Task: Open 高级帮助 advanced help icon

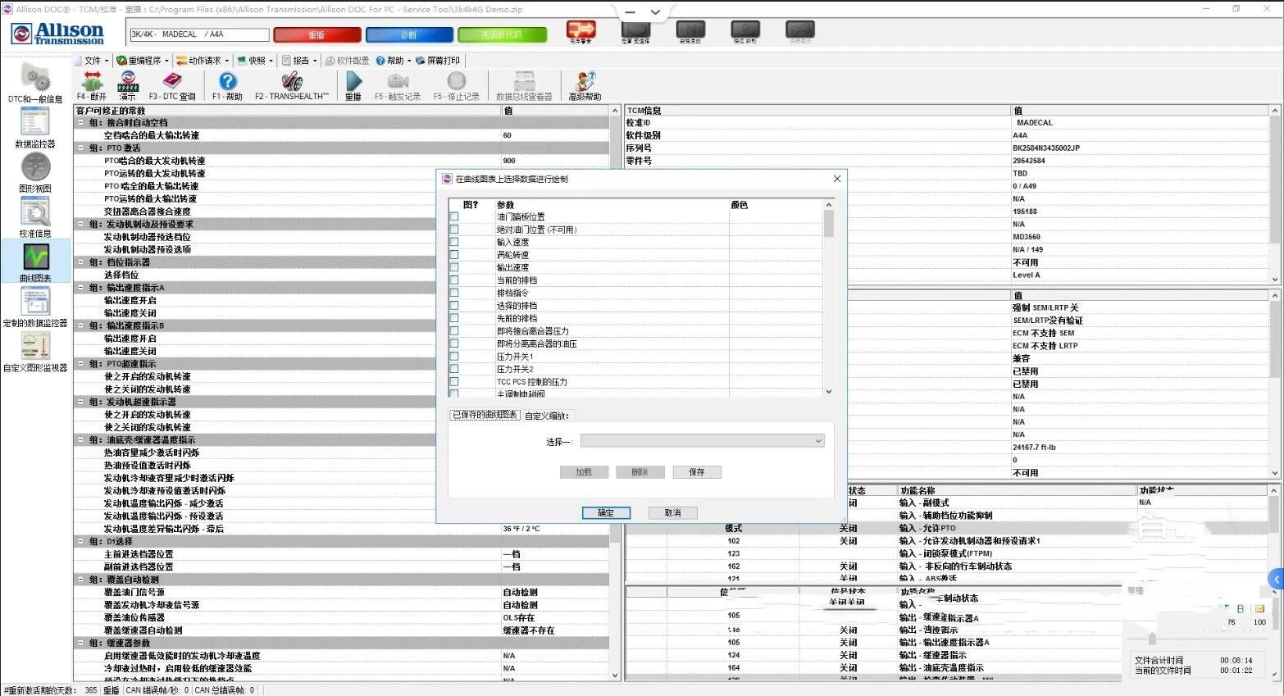Action: (585, 80)
